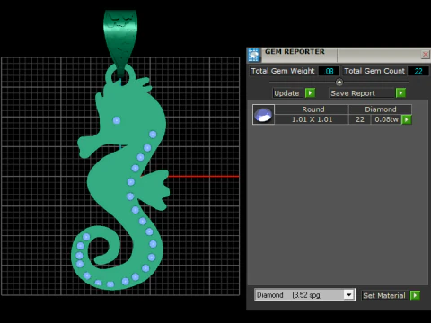The height and width of the screenshot is (323, 431).
Task: Click the Total Gem Count value 22
Action: click(x=418, y=71)
